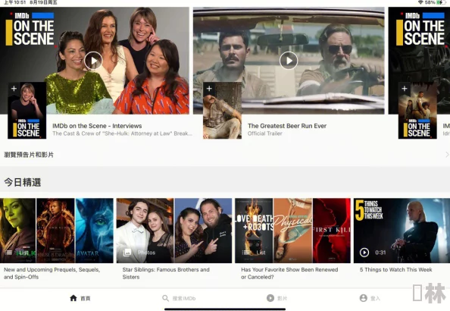Viewport: 450px width, 311px height.
Task: Click the list icon on the She-Hulk card
Action: 9,253
